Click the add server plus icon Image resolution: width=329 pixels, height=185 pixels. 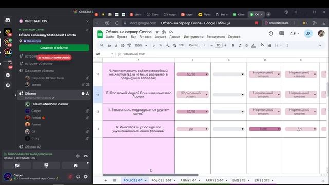(8, 75)
